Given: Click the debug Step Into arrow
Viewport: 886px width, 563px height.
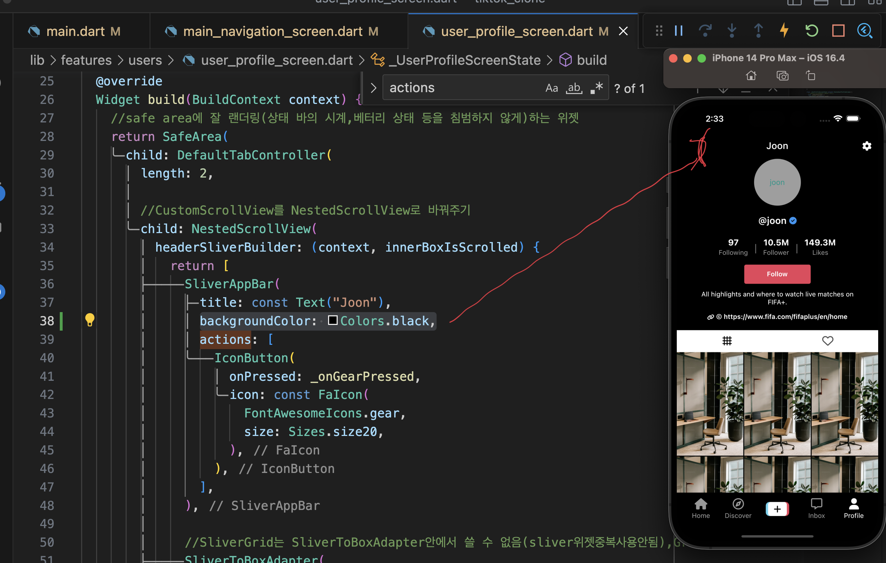Looking at the screenshot, I should tap(732, 31).
